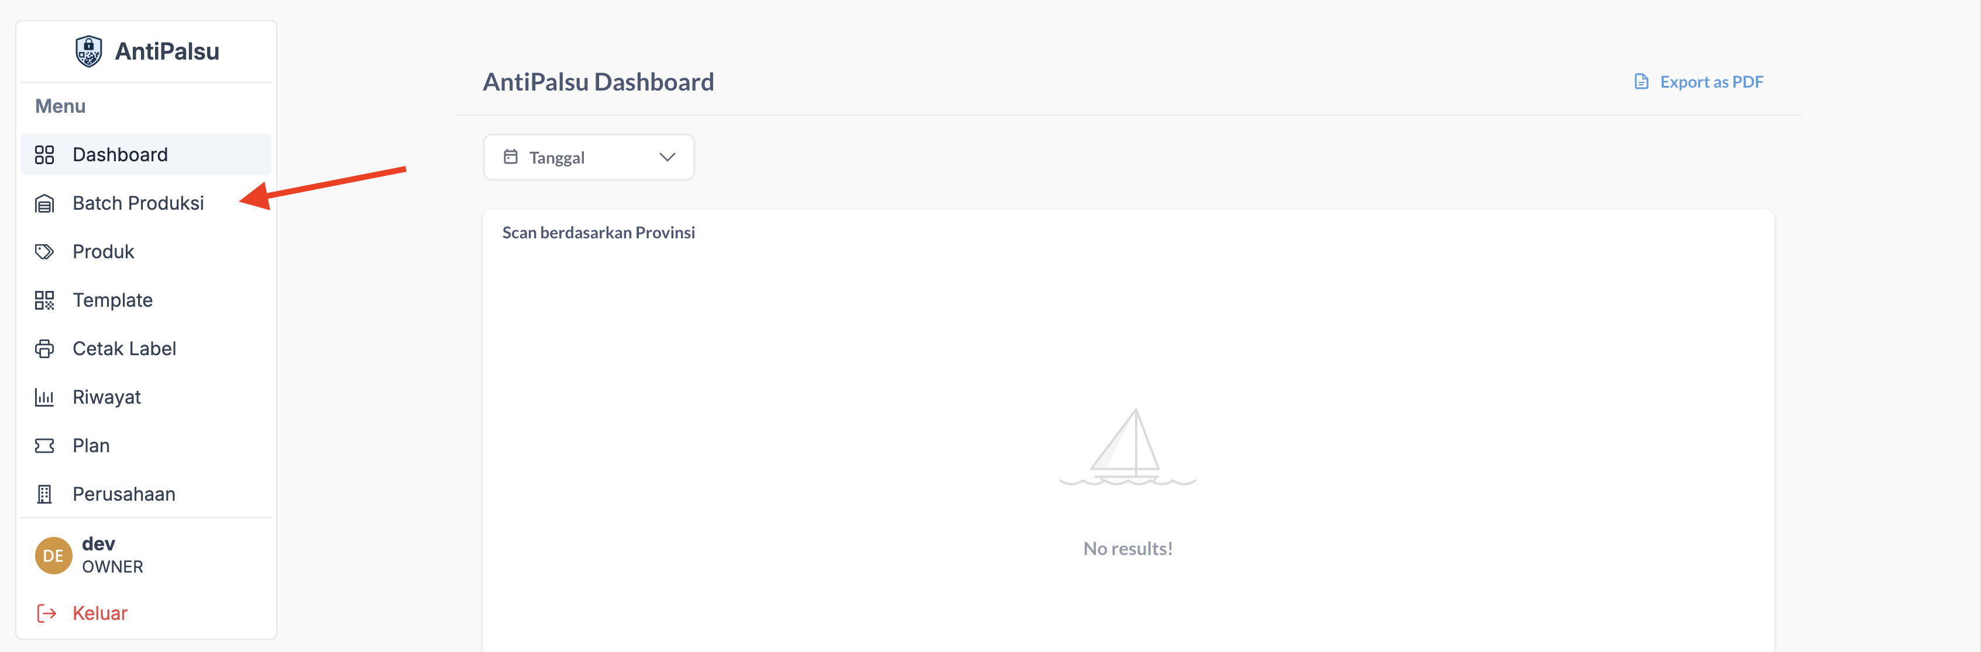Click the AntiPalsu brand name text

coord(167,51)
